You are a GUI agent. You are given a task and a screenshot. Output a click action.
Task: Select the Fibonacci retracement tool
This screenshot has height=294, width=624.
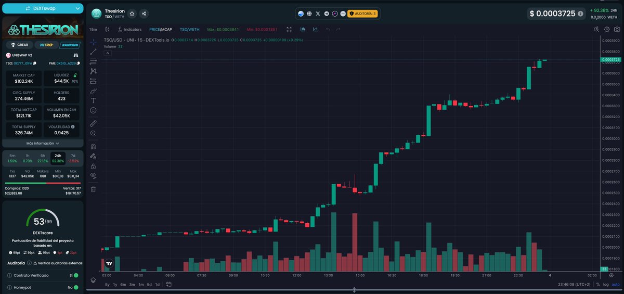coord(93,61)
